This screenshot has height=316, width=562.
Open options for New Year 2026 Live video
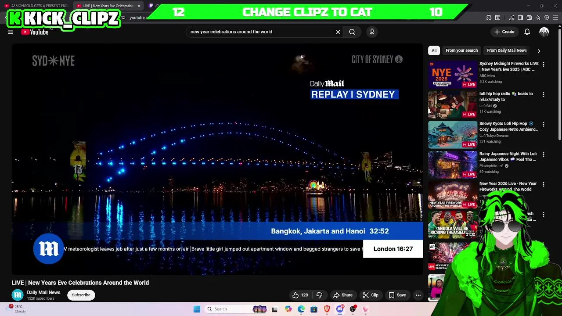tap(544, 184)
